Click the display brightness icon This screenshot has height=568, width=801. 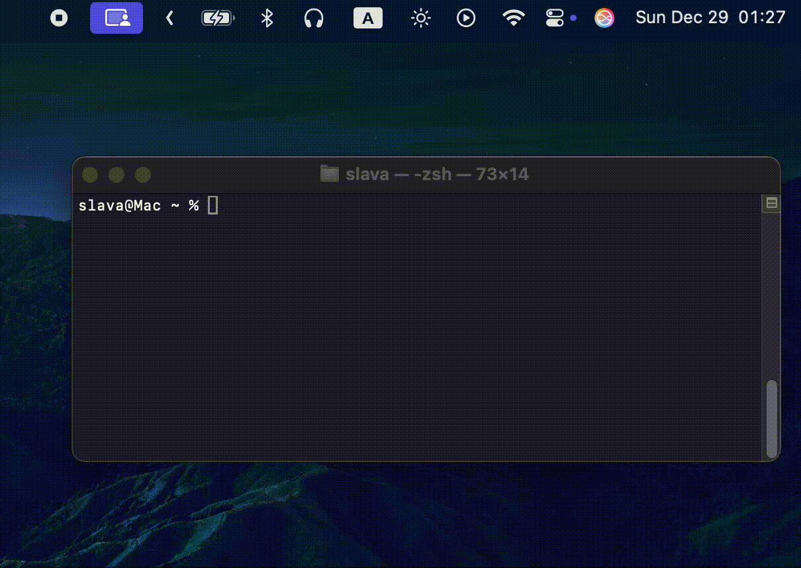420,18
